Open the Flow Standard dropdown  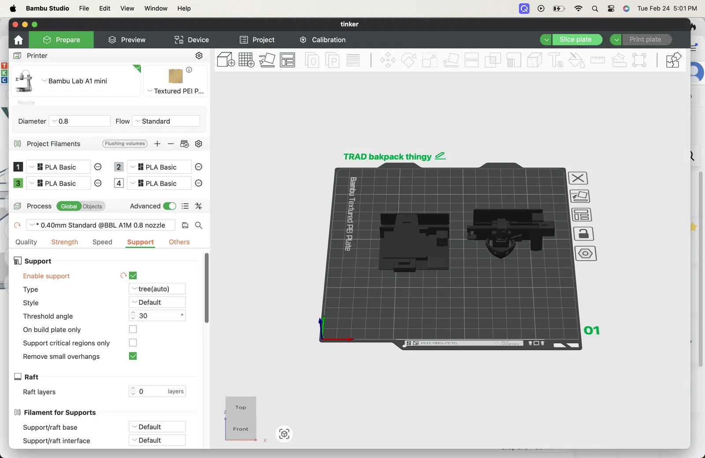pos(166,121)
